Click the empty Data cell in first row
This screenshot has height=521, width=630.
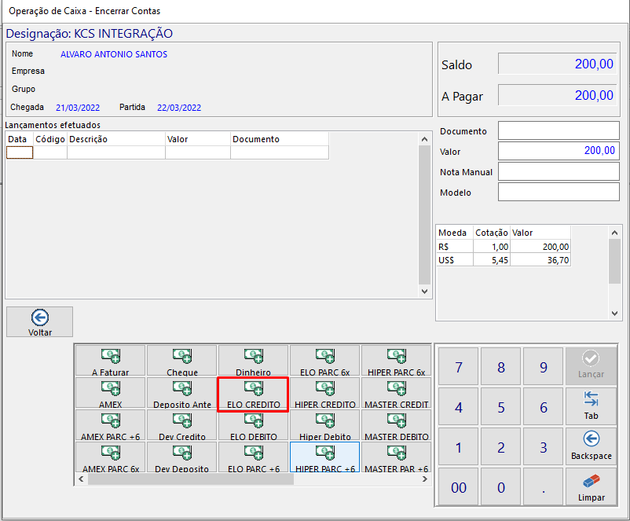(x=20, y=152)
